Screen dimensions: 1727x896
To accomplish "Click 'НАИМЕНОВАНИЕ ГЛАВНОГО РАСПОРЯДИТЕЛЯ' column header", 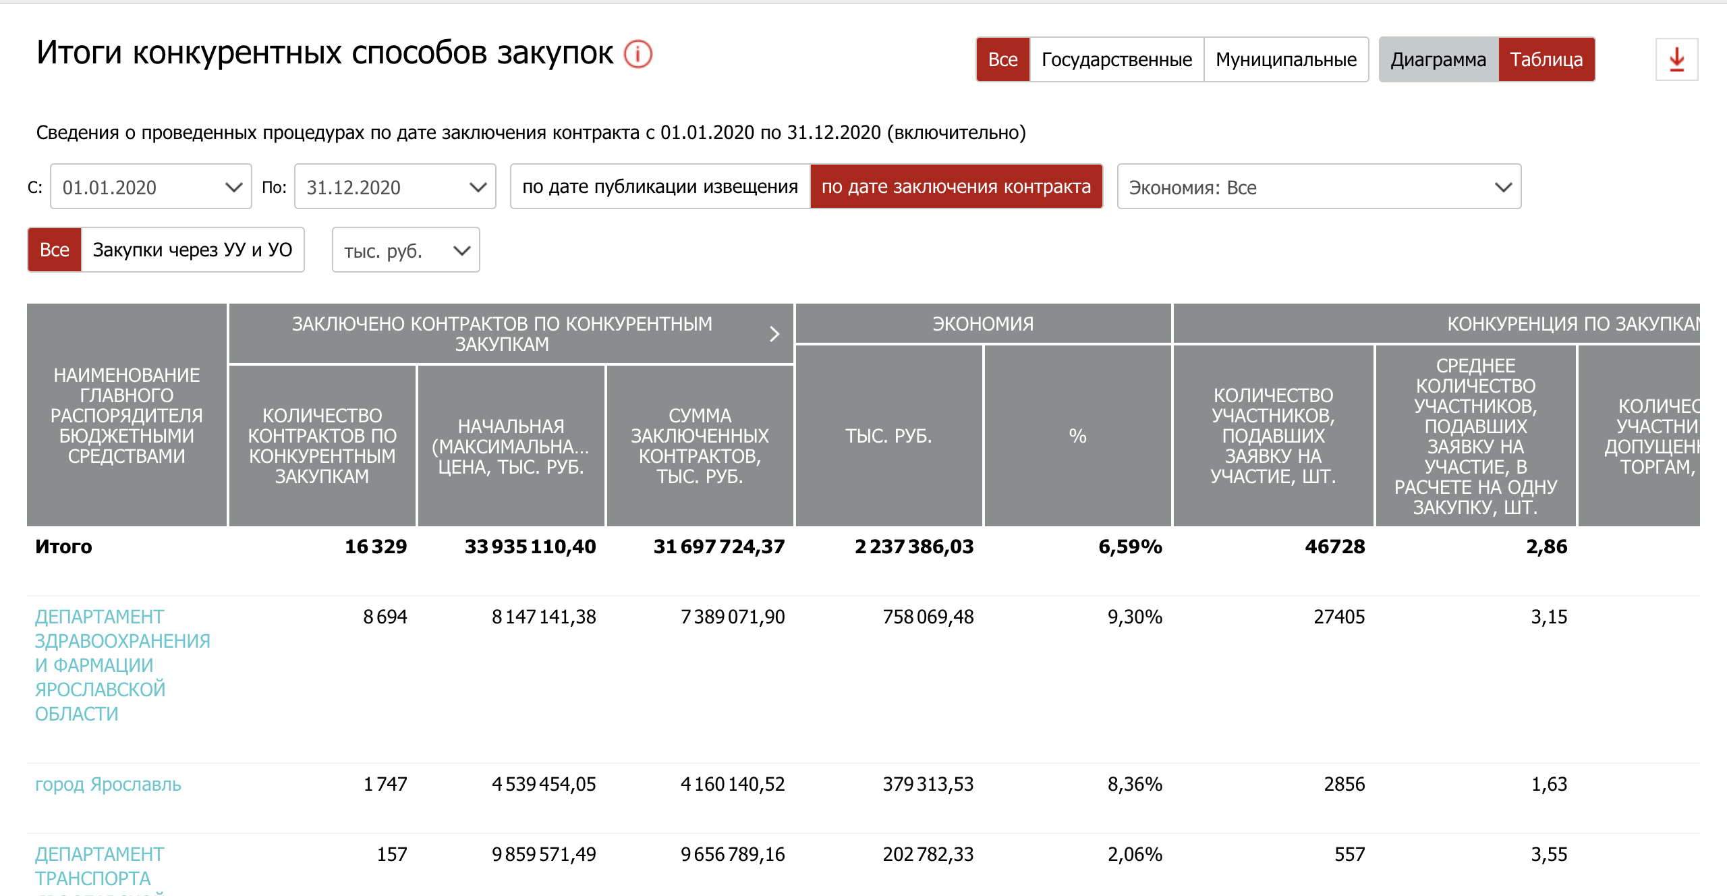I will [127, 415].
